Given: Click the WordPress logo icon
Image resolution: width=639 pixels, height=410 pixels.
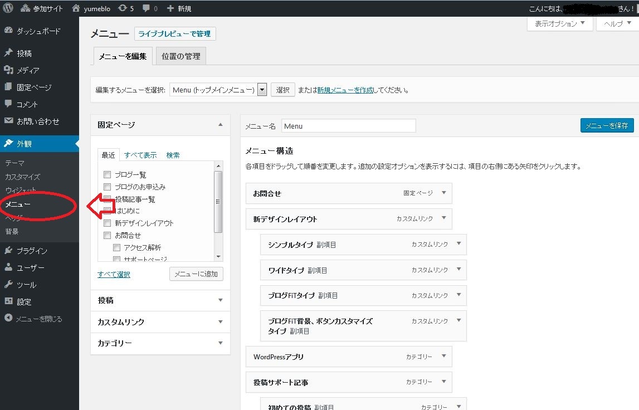Looking at the screenshot, I should coord(8,8).
